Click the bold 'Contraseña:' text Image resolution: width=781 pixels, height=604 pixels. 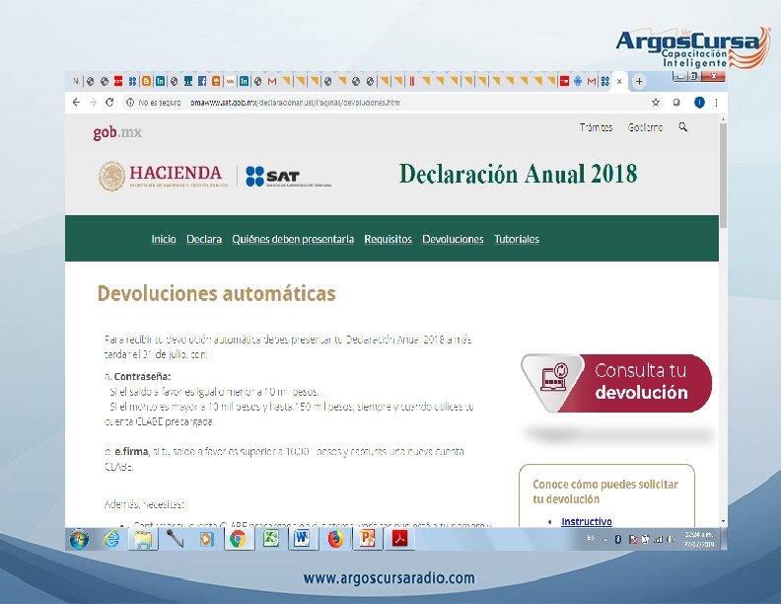tap(142, 376)
